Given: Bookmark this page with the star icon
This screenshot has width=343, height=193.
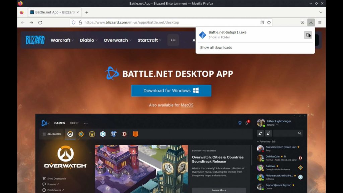Looking at the screenshot, I should 269,22.
